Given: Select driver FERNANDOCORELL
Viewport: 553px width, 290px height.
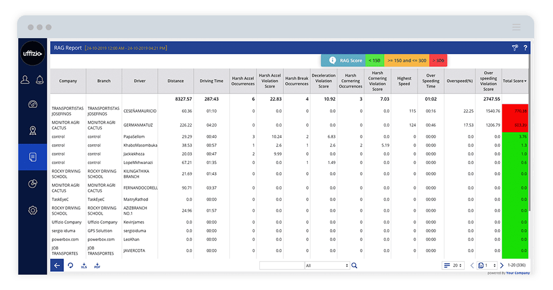Looking at the screenshot, I should coord(140,188).
